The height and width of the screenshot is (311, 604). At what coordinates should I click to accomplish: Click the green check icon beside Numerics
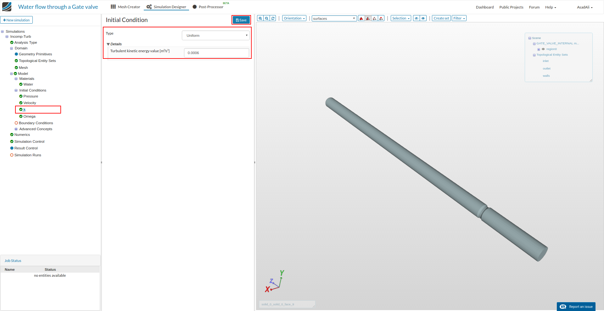click(x=12, y=135)
